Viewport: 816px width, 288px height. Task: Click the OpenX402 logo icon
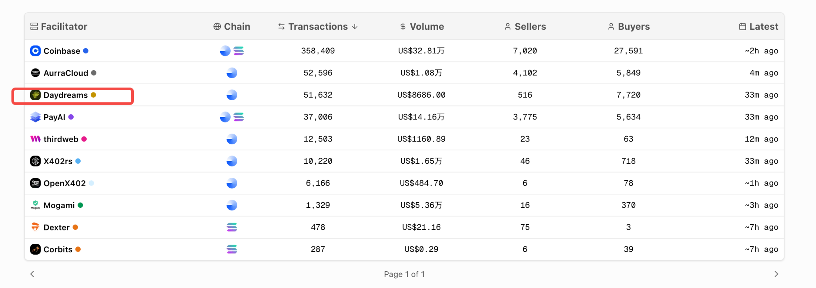[x=35, y=183]
